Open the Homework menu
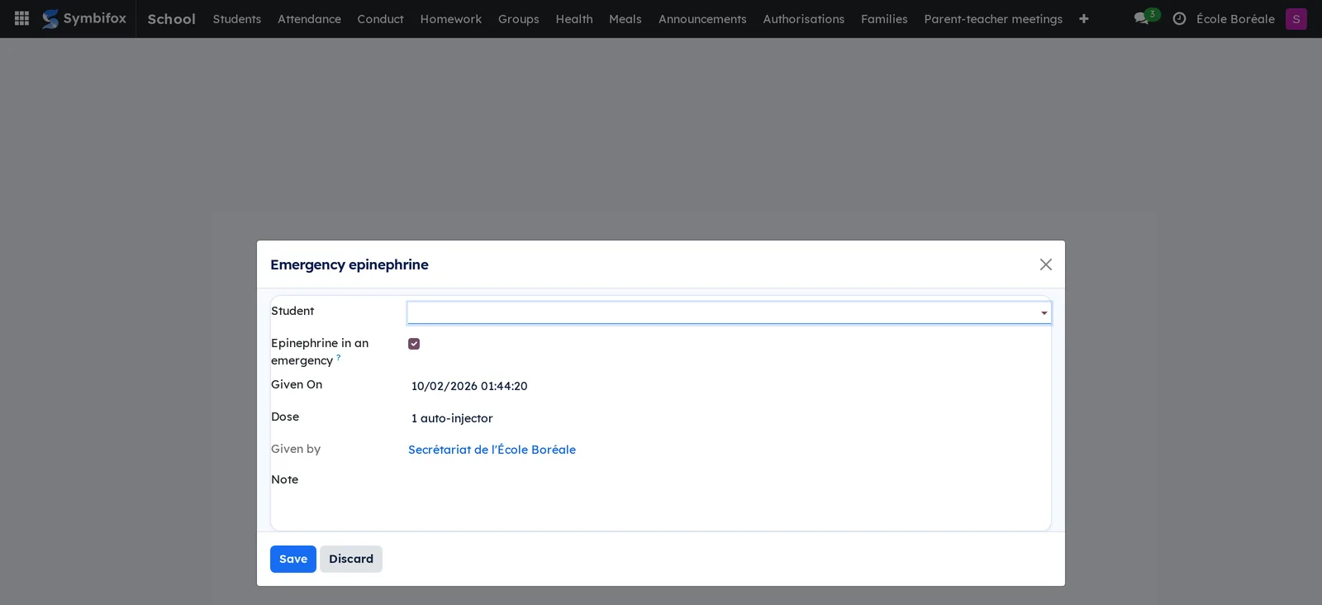Viewport: 1322px width, 605px height. (x=451, y=19)
